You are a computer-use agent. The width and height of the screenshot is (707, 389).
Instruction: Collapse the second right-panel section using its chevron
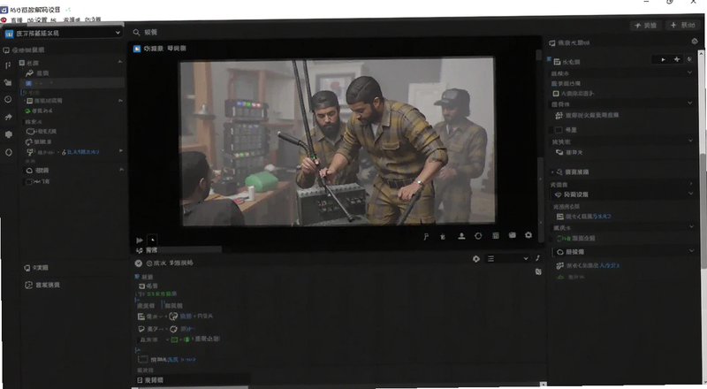689,103
